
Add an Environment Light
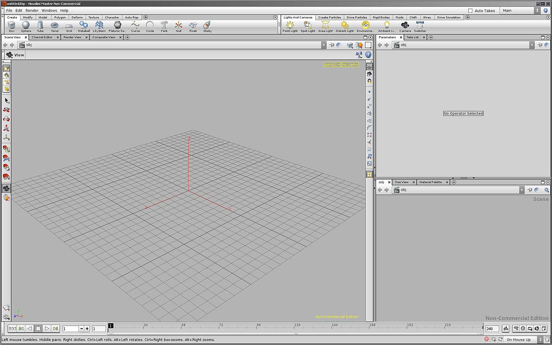366,27
